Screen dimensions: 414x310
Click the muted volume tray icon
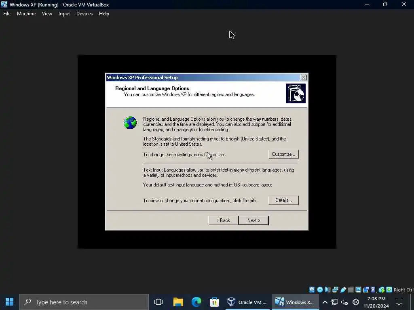pyautogui.click(x=344, y=302)
